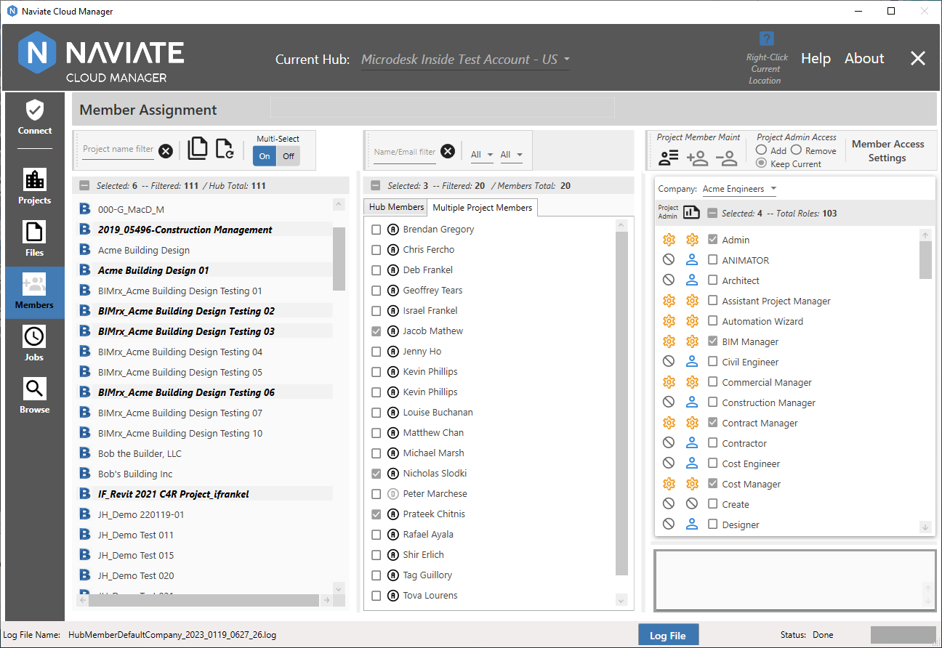Screen dimensions: 942x648
Task: Click the roles list scroll down arrow
Action: pyautogui.click(x=925, y=527)
